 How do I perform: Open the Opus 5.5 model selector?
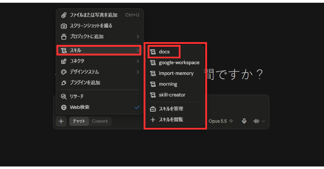point(220,121)
